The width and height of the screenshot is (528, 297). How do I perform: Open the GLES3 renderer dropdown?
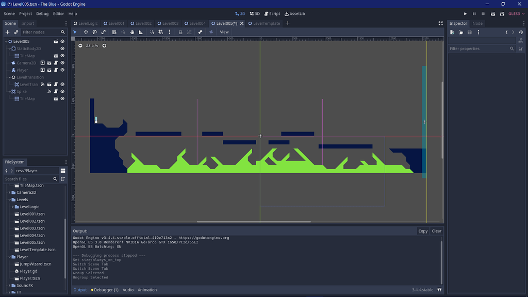pyautogui.click(x=514, y=14)
